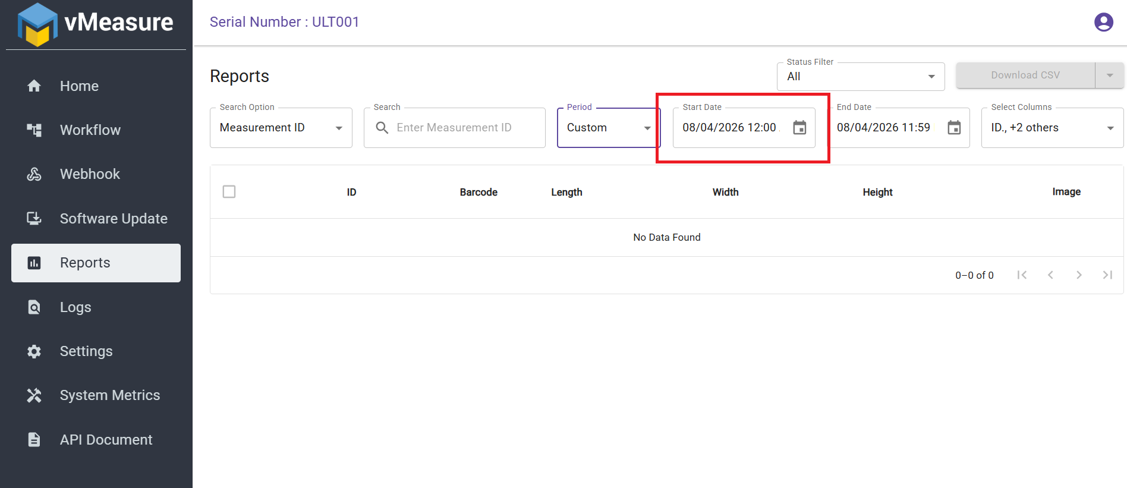Open System Metrics in the sidebar
The height and width of the screenshot is (488, 1127).
[x=96, y=395]
